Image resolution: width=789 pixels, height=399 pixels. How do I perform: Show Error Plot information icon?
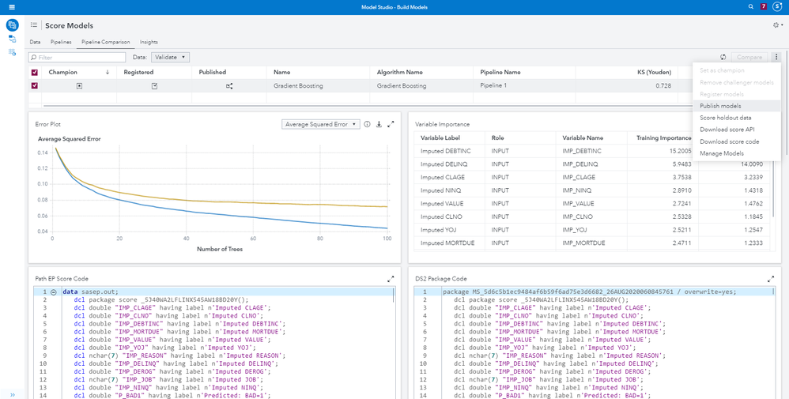(x=367, y=124)
